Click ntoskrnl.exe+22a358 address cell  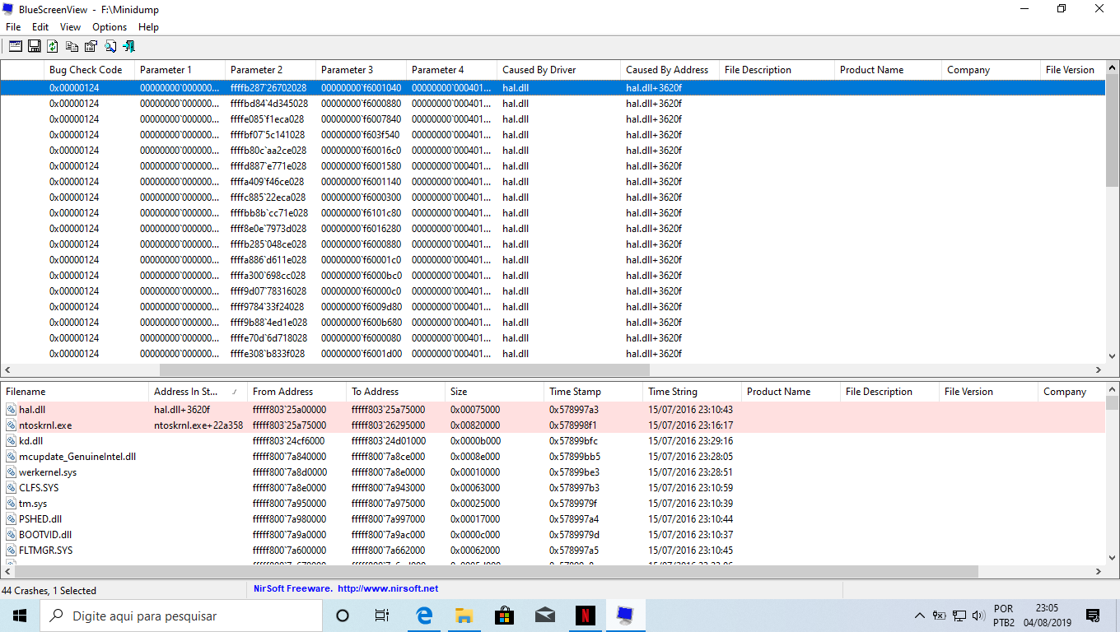(x=198, y=425)
